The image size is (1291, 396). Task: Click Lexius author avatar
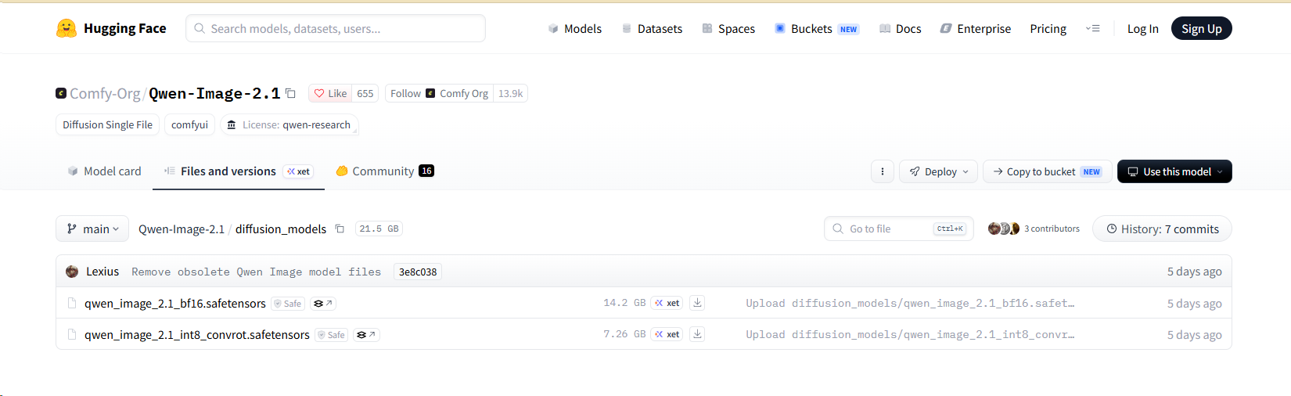point(72,272)
